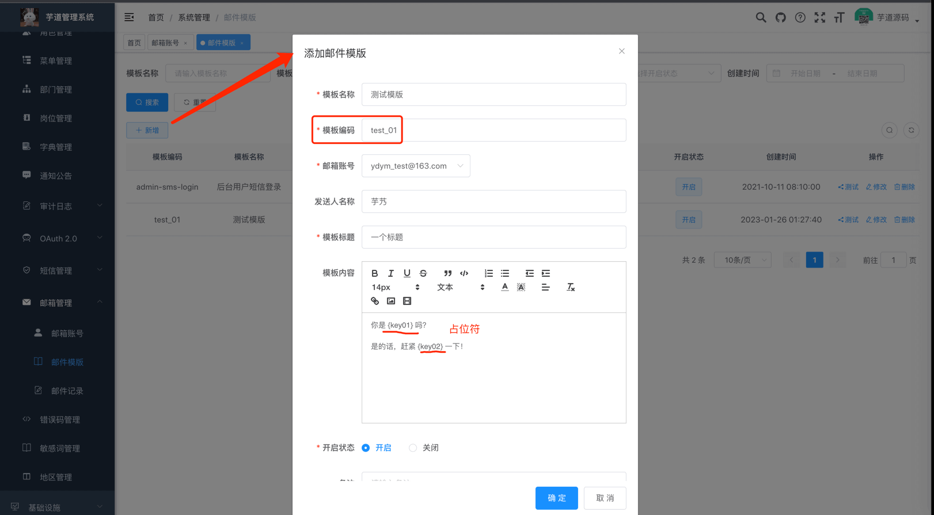Open the 文本 heading style dropdown
Screen dimensions: 934x515
460,287
